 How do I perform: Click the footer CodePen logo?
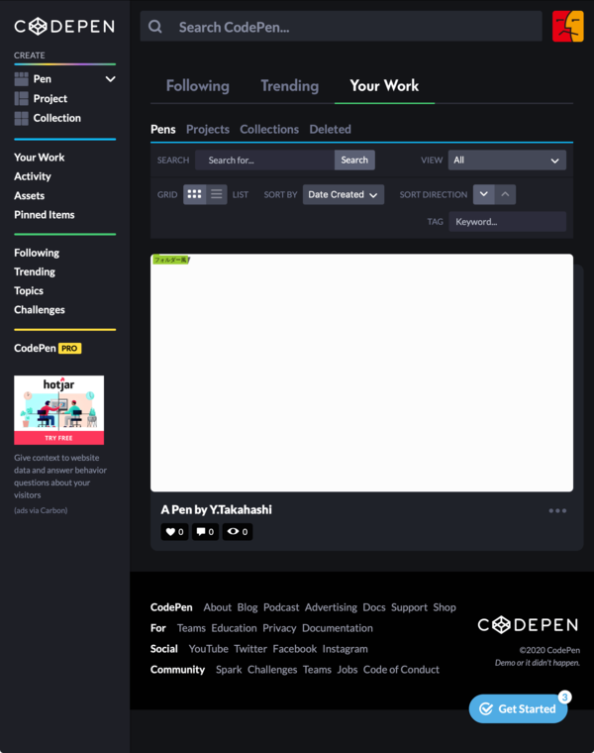click(528, 625)
